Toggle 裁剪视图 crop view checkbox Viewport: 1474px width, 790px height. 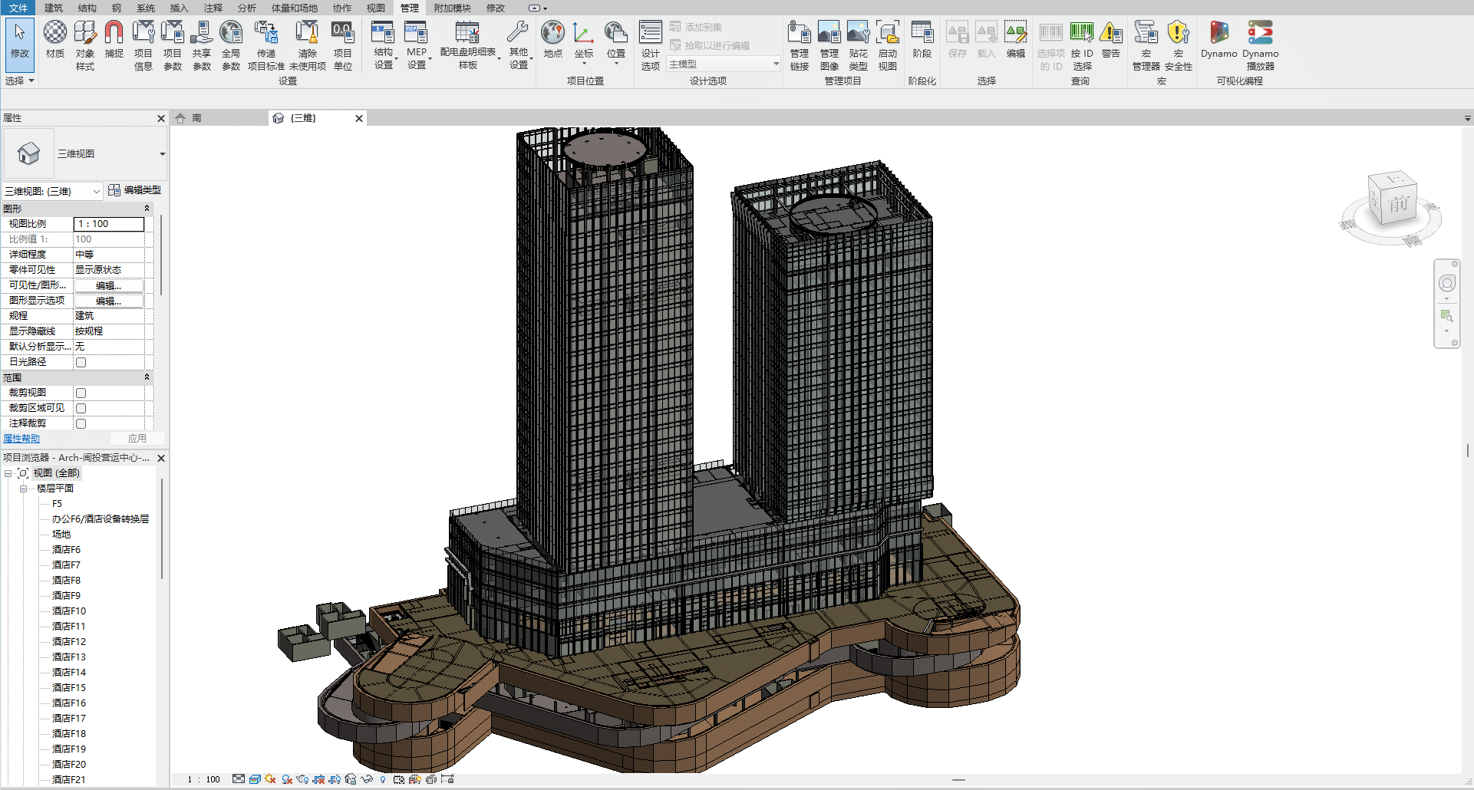pyautogui.click(x=81, y=393)
